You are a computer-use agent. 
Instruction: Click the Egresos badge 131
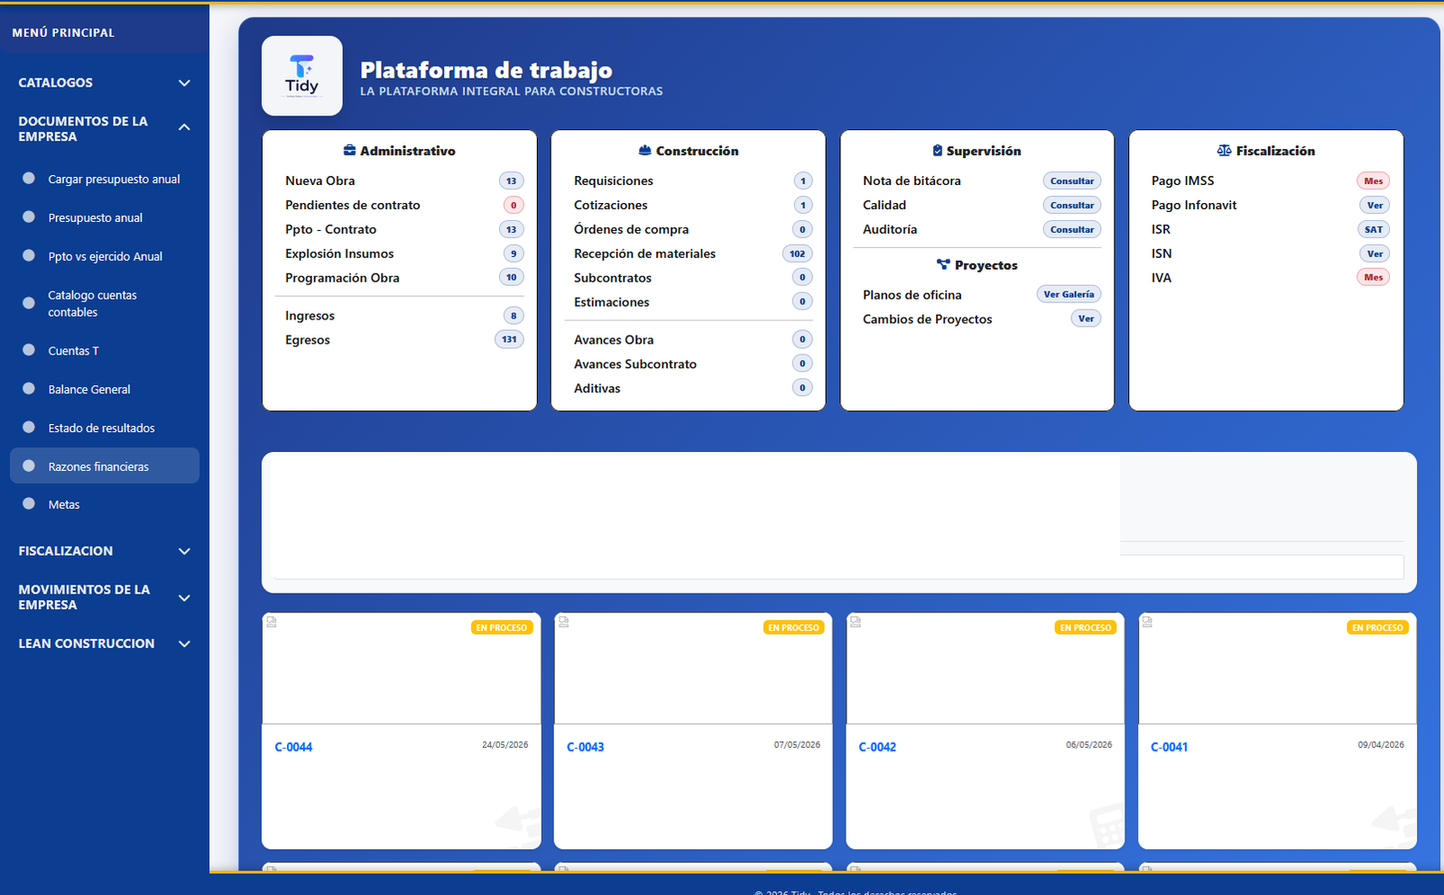[x=509, y=339]
